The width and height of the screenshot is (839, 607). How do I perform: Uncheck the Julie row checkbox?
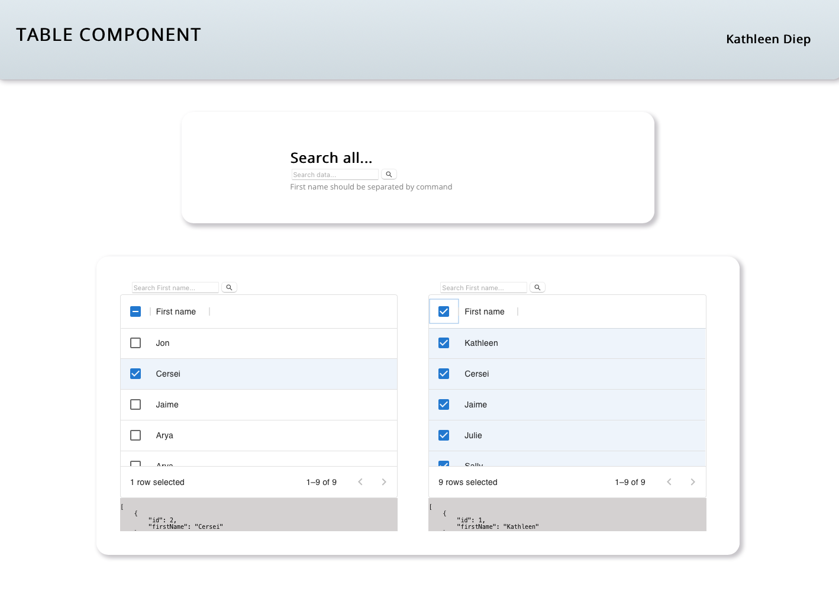tap(444, 435)
